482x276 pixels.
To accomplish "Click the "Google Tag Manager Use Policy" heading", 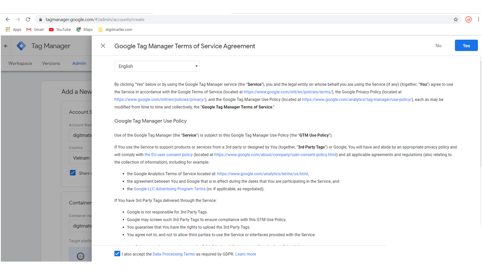I will (x=151, y=121).
